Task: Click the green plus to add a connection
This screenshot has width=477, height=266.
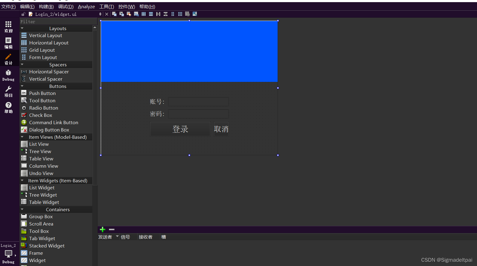Action: point(102,229)
